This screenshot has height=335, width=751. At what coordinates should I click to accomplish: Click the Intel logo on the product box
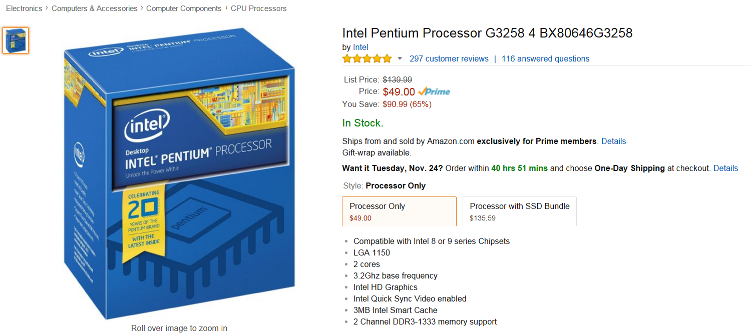click(147, 125)
